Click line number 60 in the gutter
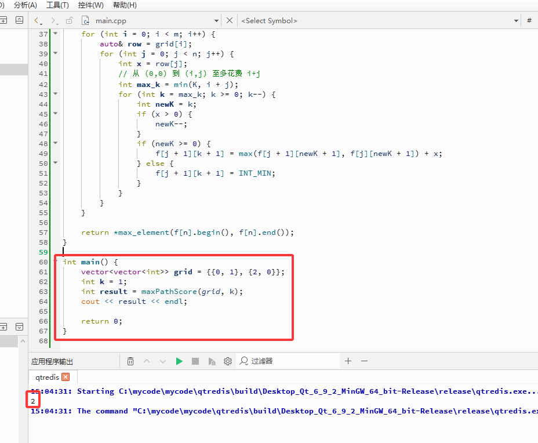This screenshot has height=443, width=538. click(x=43, y=262)
